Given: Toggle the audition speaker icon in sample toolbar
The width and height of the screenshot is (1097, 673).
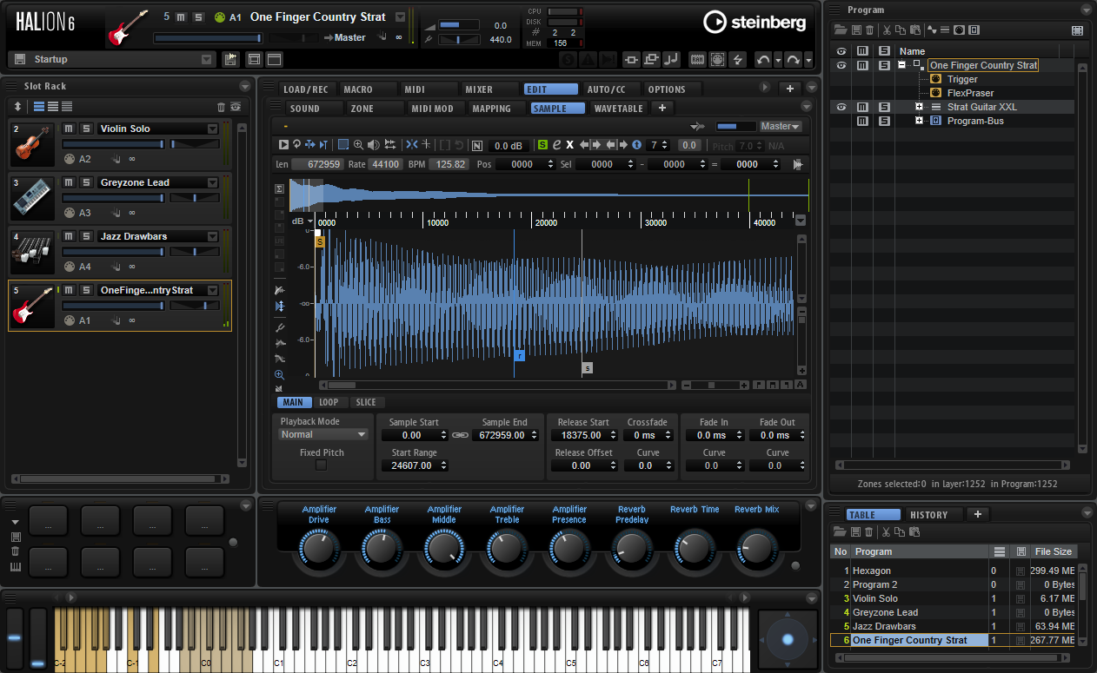Looking at the screenshot, I should point(373,145).
